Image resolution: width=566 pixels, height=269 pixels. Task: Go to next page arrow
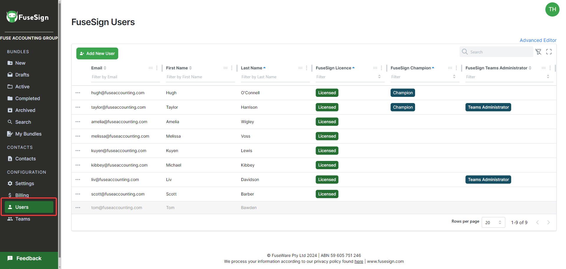548,222
